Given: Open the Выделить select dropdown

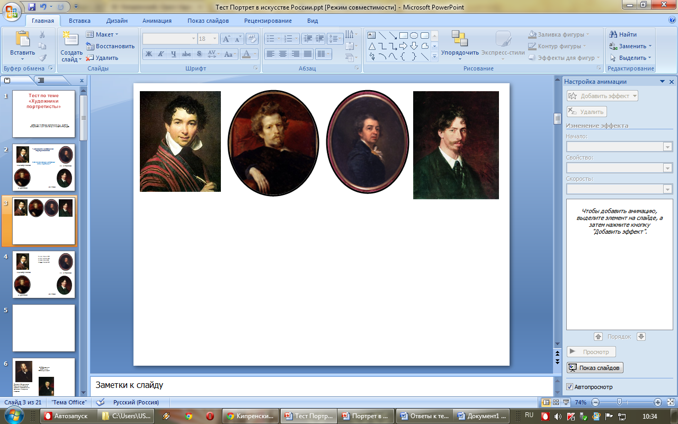Looking at the screenshot, I should tap(630, 58).
